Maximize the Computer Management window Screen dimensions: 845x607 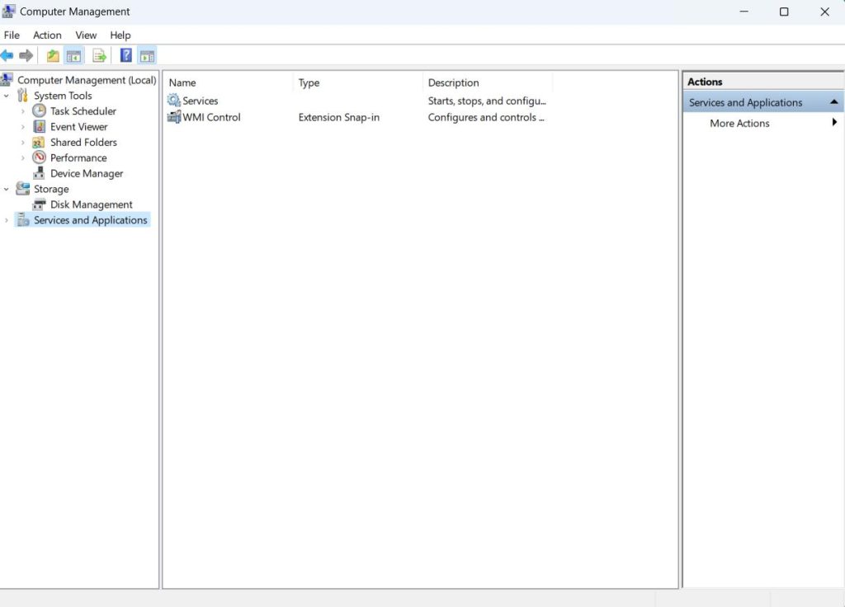(x=784, y=12)
